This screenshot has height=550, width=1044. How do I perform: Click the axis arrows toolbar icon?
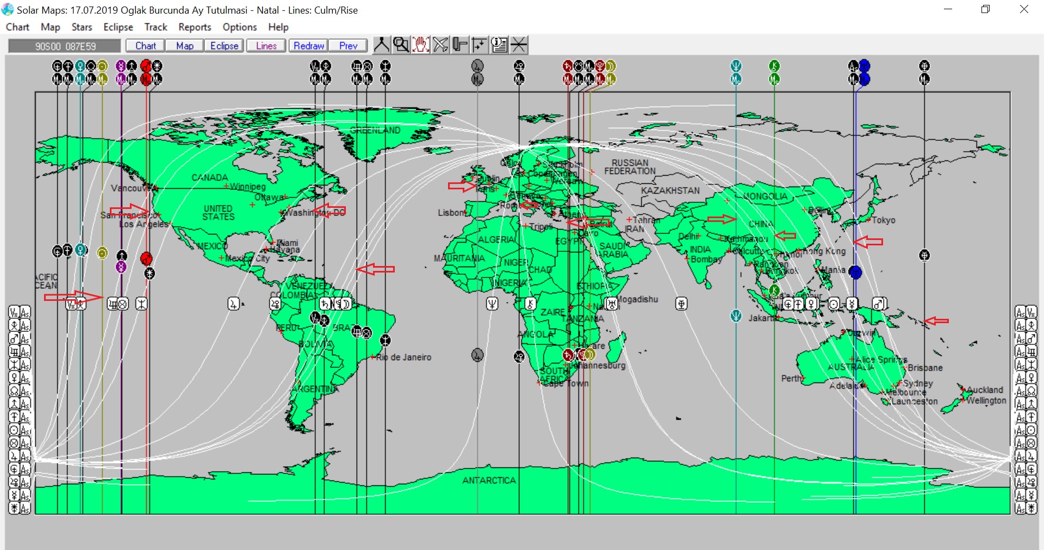[x=480, y=45]
